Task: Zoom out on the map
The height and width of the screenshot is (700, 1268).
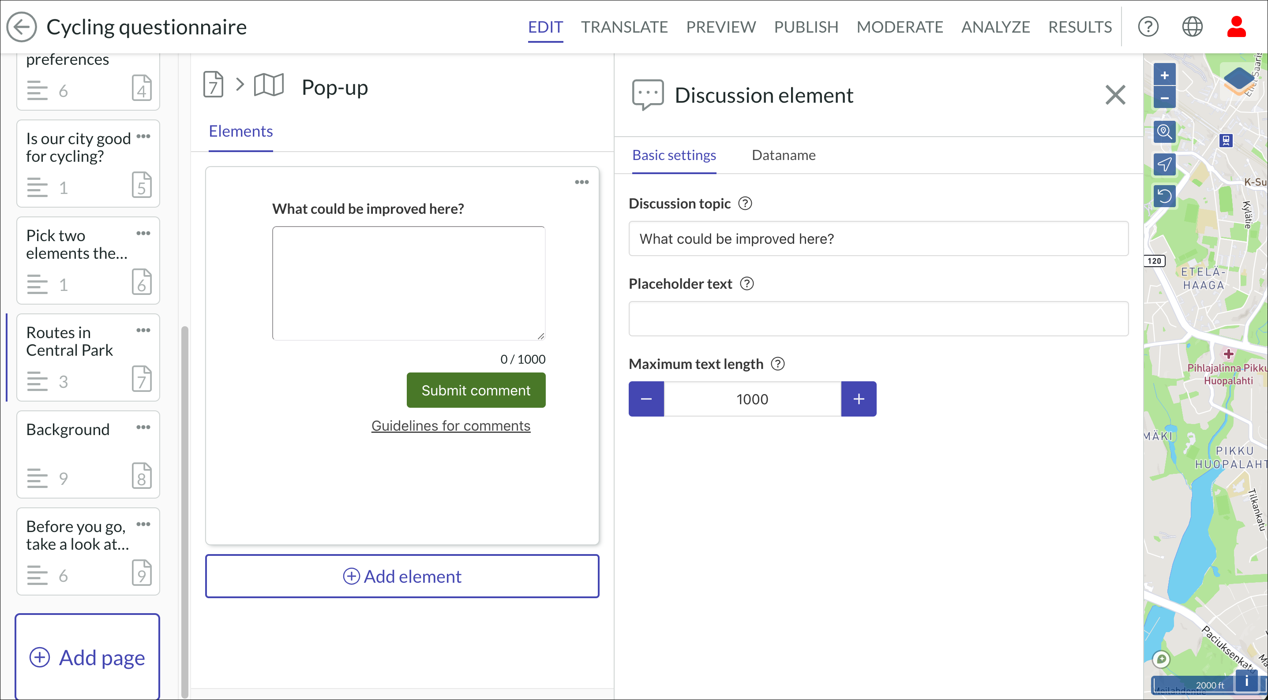Action: [x=1164, y=97]
